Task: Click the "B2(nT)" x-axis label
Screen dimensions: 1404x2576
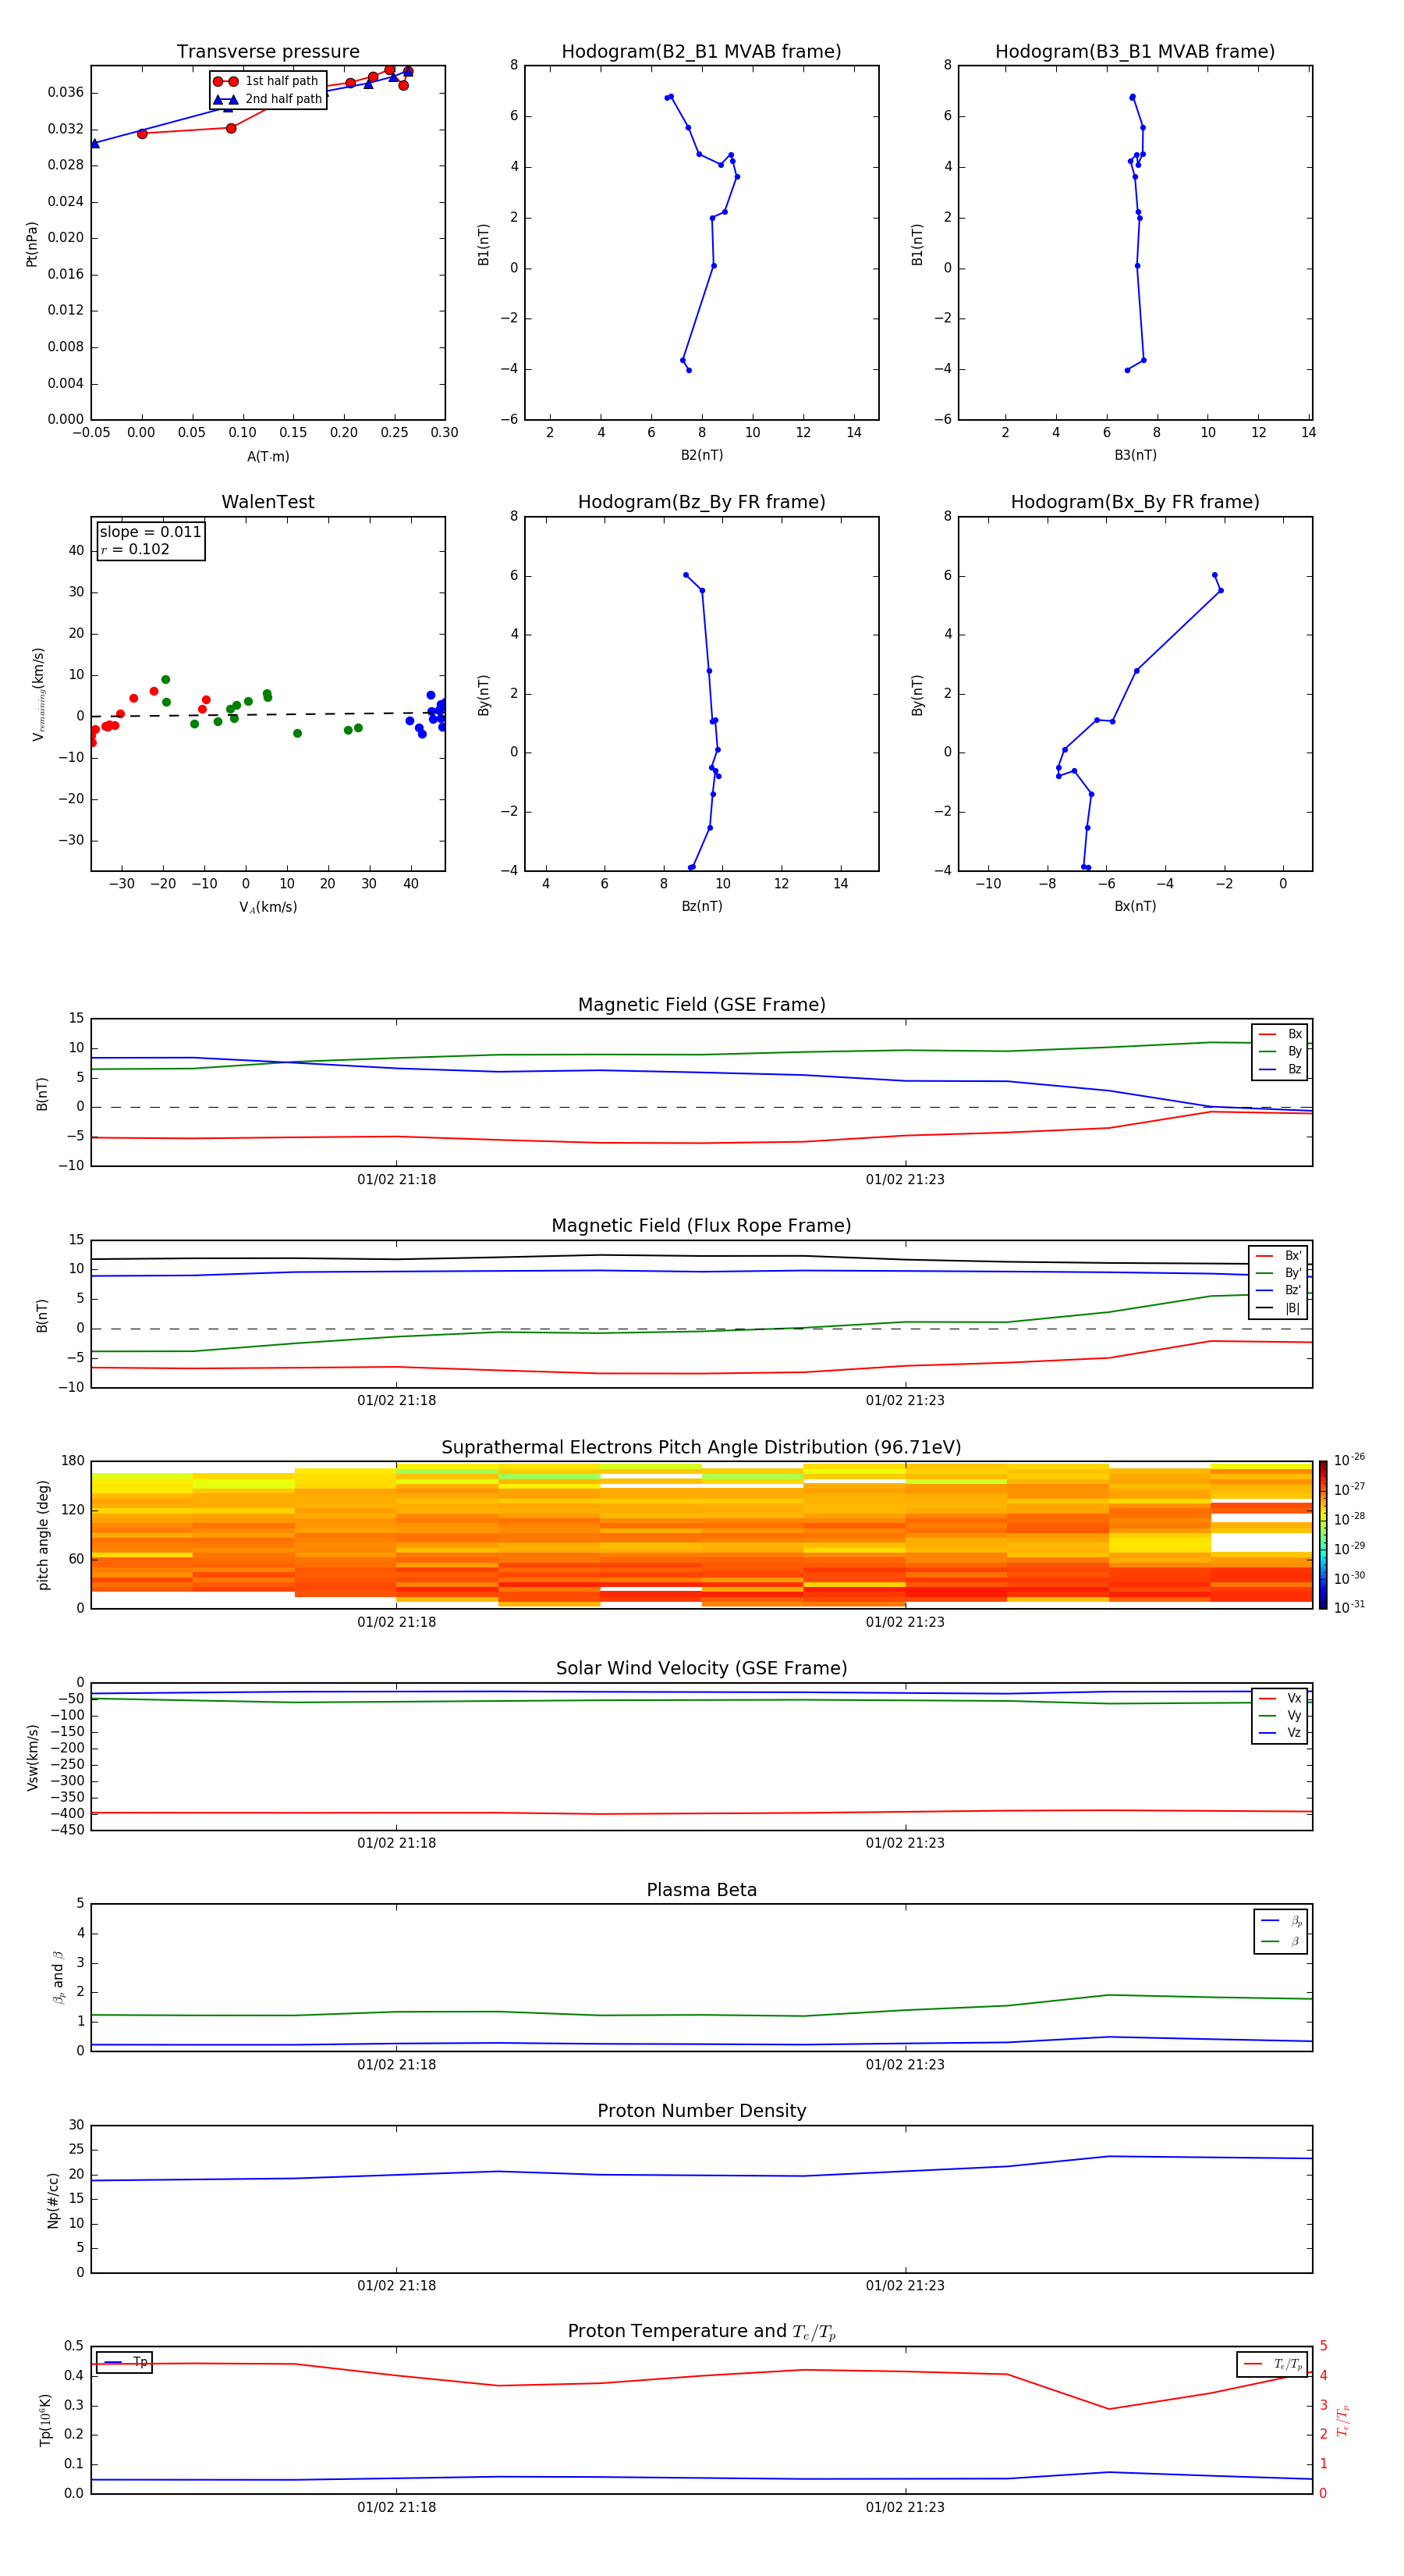Action: click(x=701, y=455)
